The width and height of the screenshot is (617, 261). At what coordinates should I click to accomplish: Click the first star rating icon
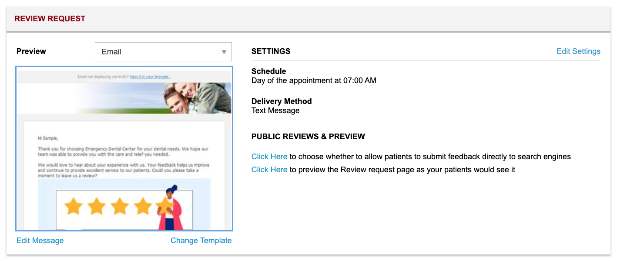pyautogui.click(x=74, y=206)
